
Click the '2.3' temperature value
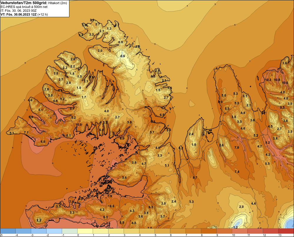click(x=65, y=68)
